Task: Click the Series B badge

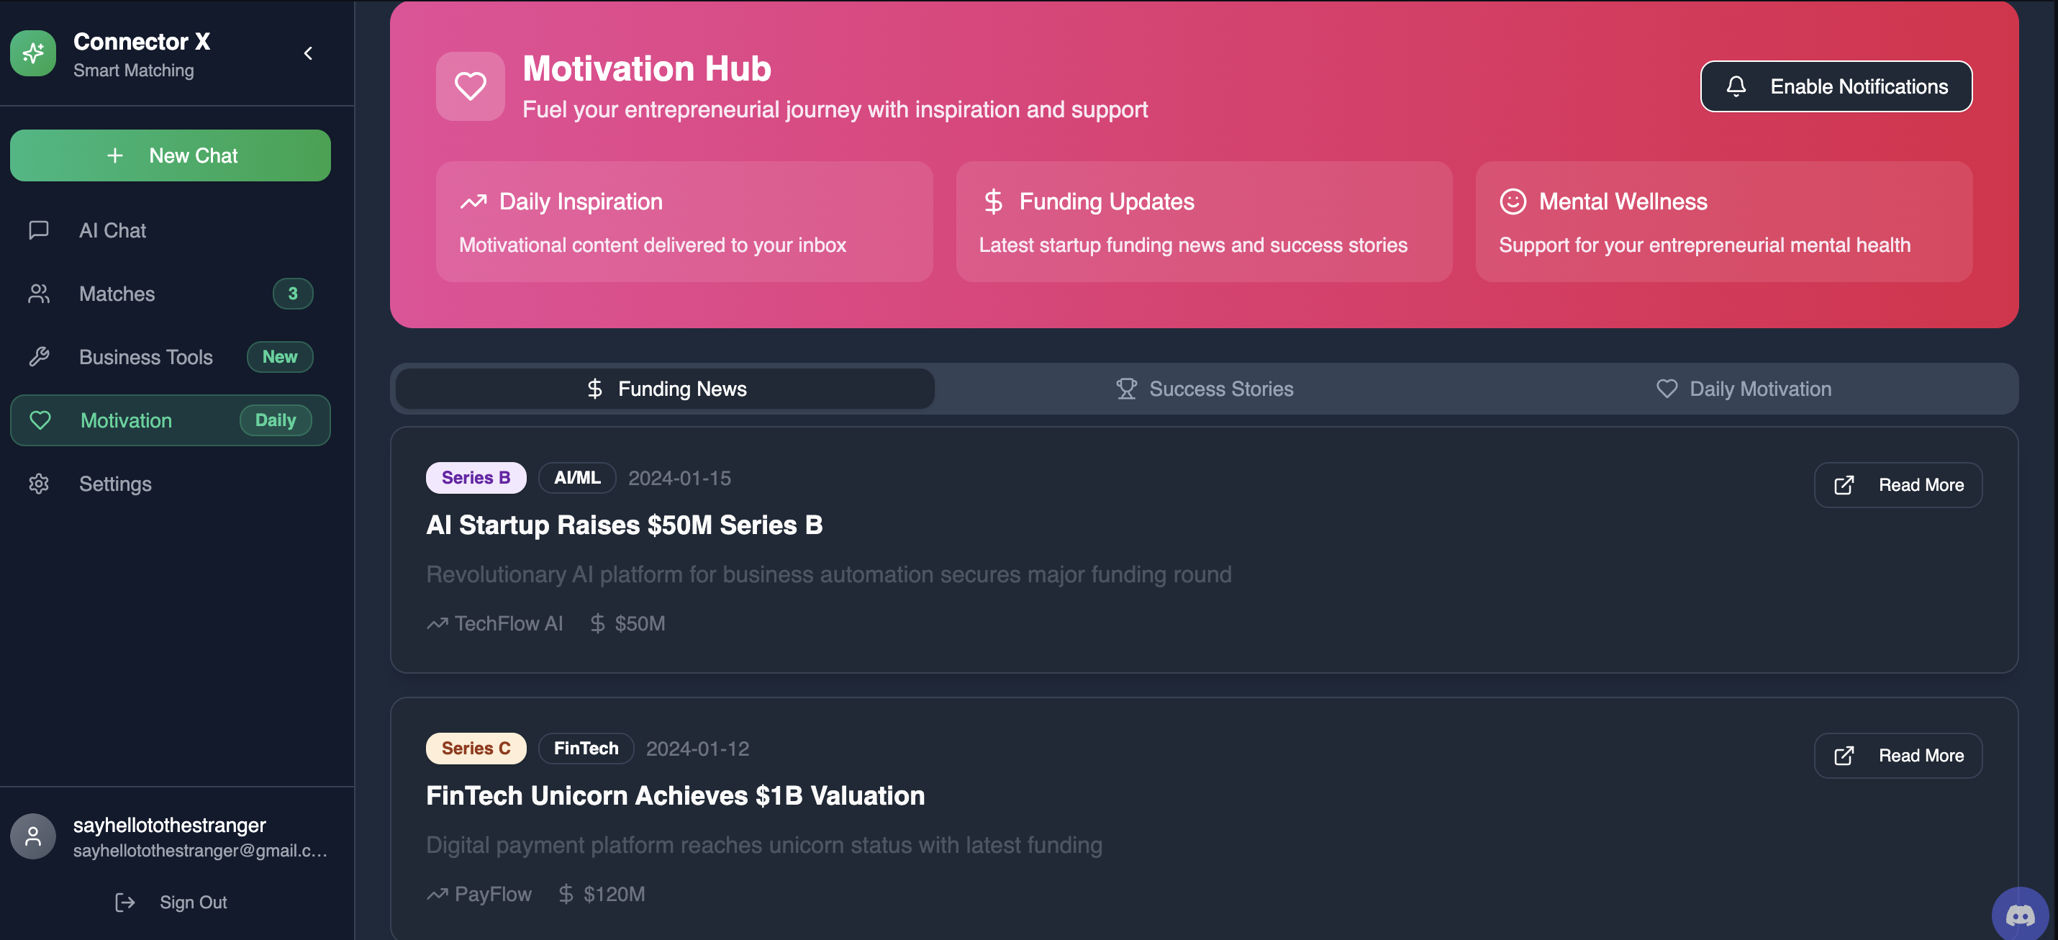Action: pyautogui.click(x=476, y=477)
